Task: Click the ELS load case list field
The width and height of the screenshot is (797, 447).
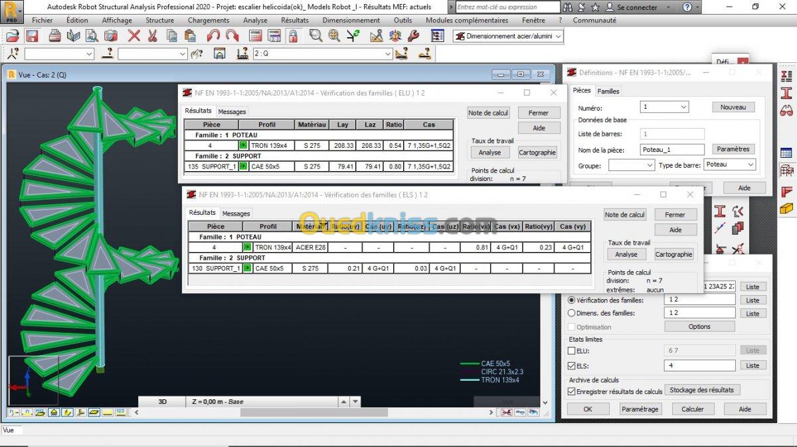Action: click(x=700, y=365)
